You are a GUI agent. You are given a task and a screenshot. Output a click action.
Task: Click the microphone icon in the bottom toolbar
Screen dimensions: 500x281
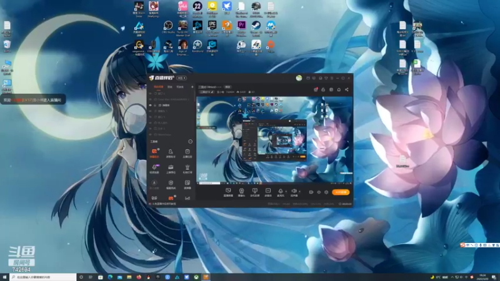point(280,192)
